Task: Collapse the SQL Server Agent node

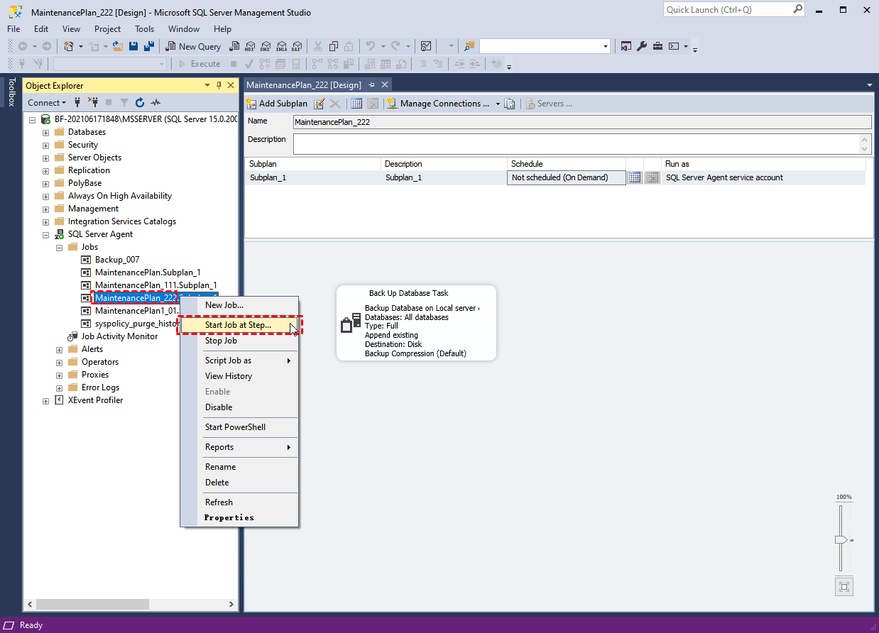Action: tap(46, 234)
